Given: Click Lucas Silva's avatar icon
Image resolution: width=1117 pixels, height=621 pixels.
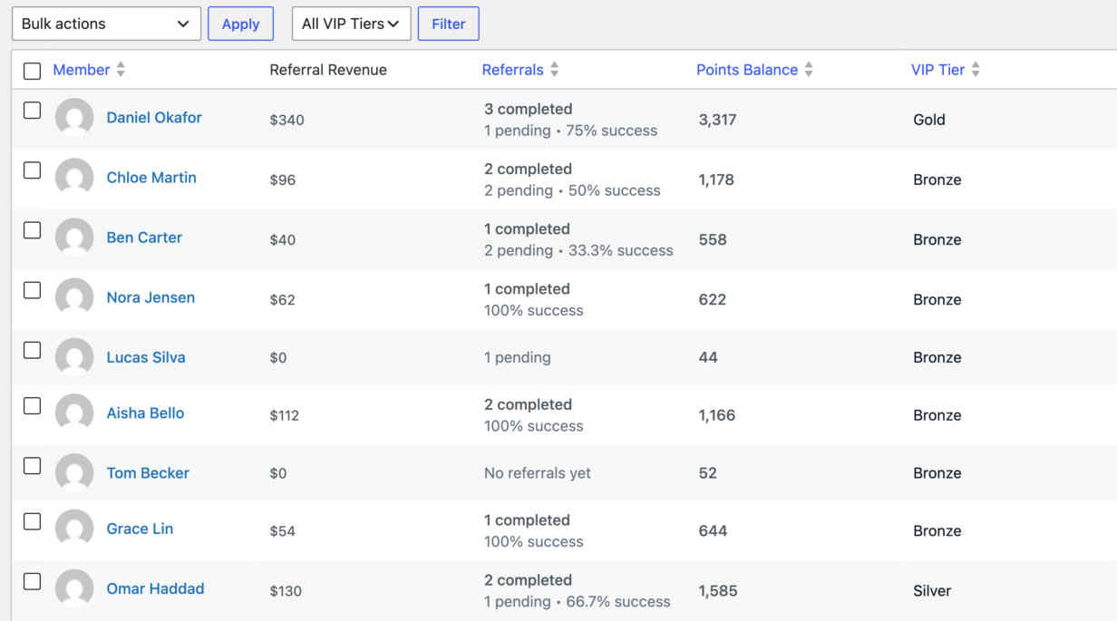Looking at the screenshot, I should (74, 358).
